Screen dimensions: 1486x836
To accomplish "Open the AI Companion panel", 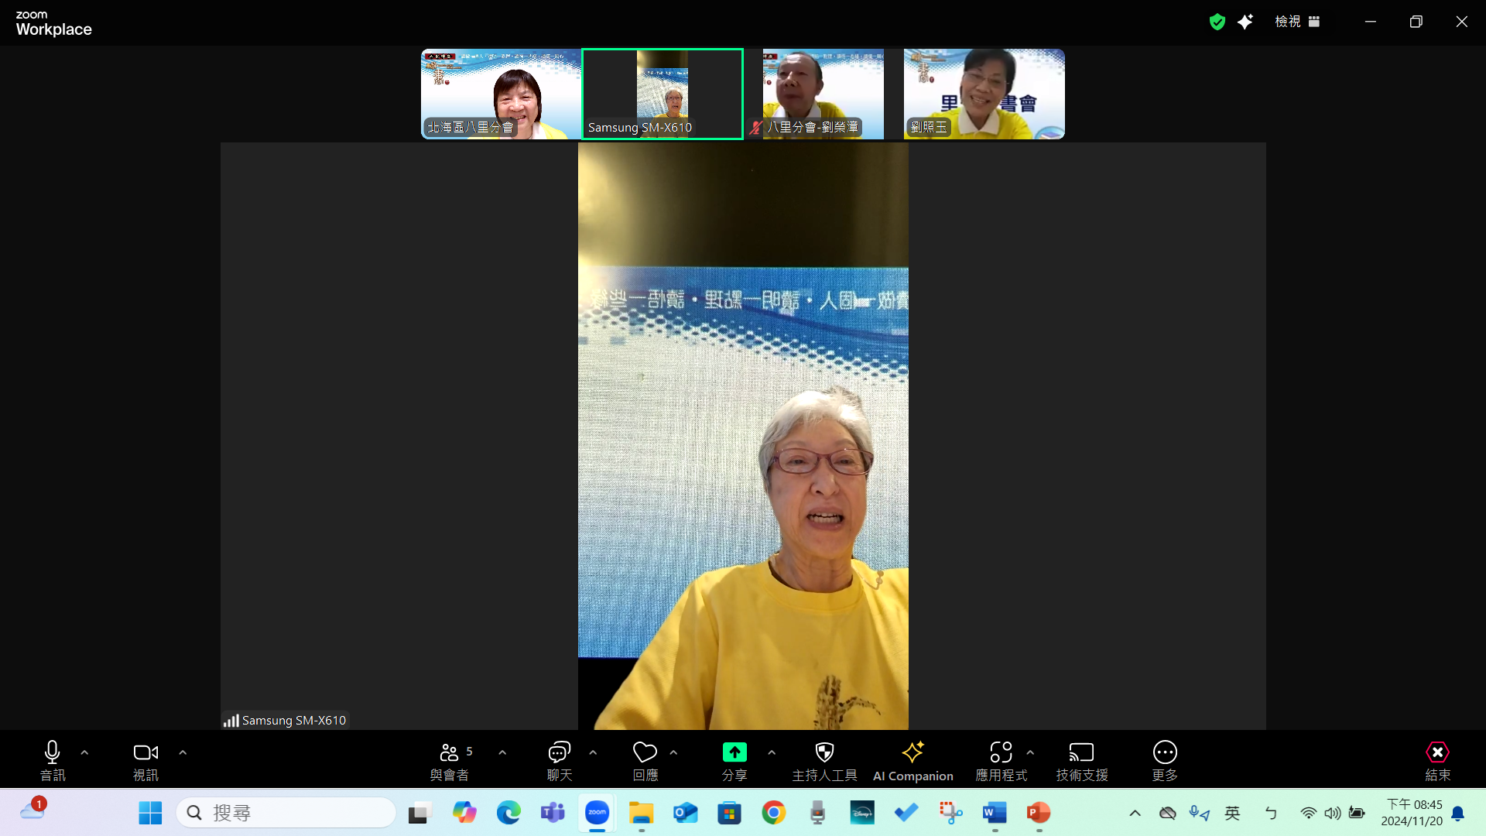I will pos(912,760).
